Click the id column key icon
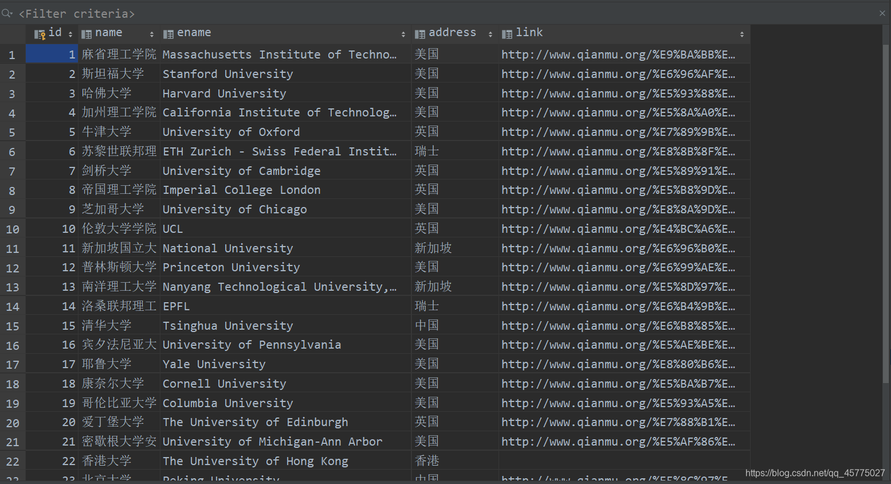Screen dimensions: 891x484 pyautogui.click(x=40, y=34)
